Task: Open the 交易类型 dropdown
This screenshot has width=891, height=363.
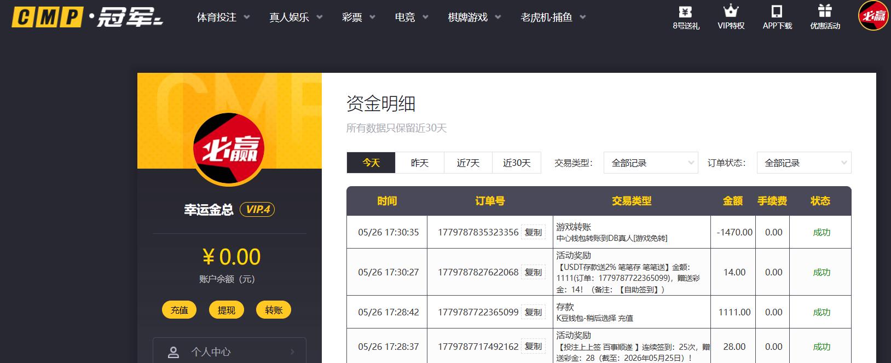Action: (x=651, y=163)
